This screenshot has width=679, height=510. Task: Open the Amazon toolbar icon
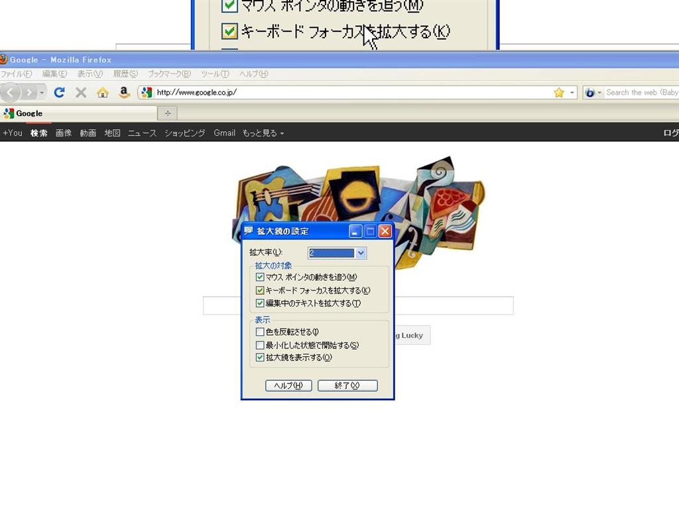tap(124, 92)
